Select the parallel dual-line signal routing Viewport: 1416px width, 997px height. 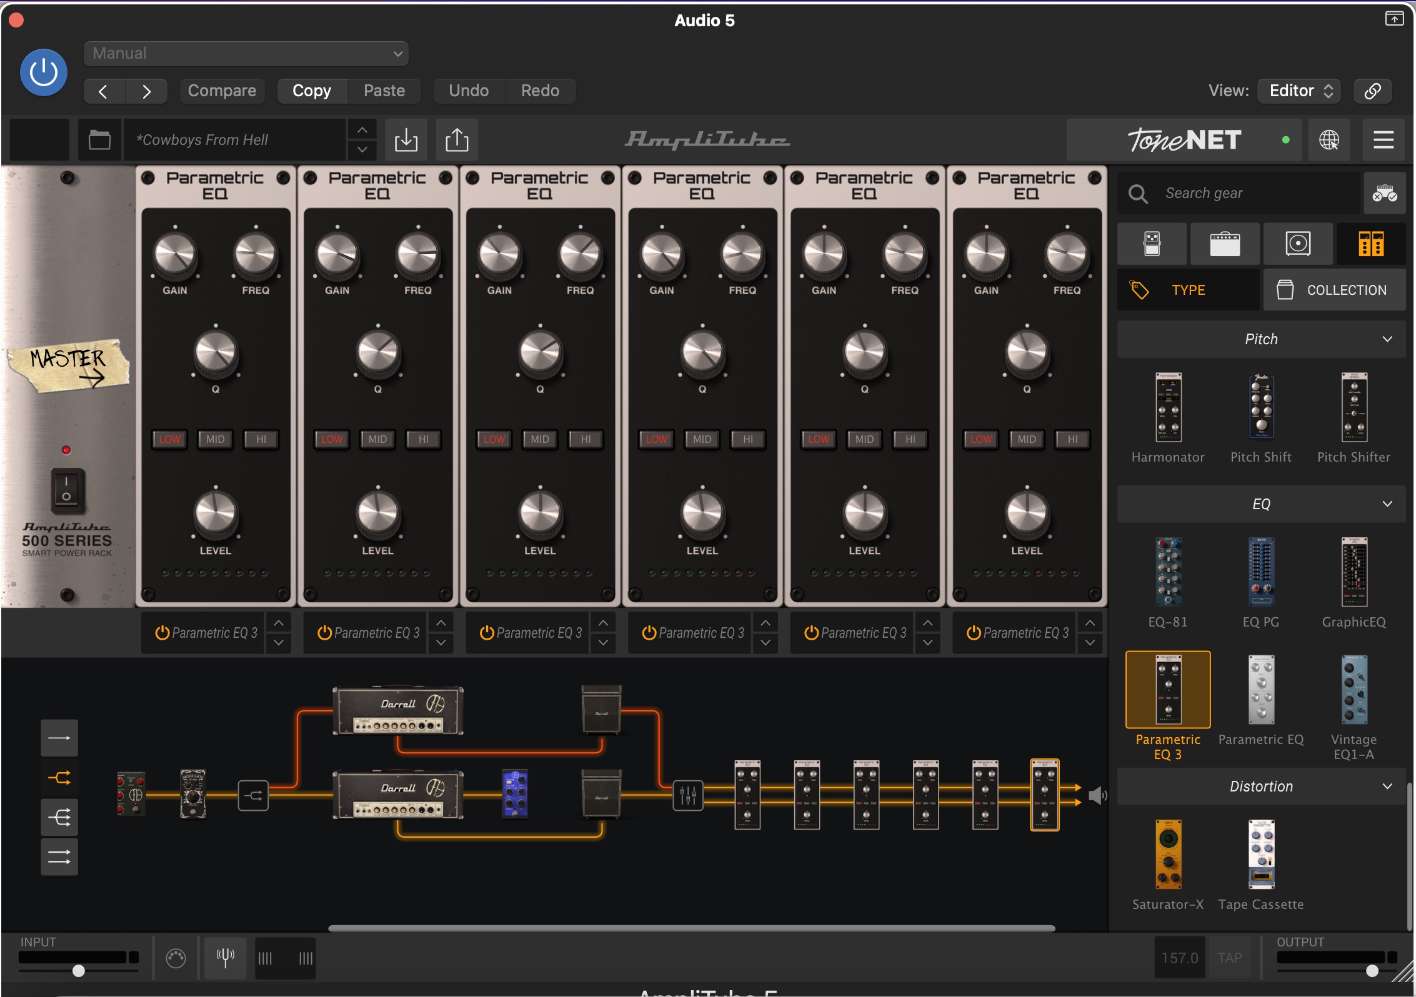[59, 856]
